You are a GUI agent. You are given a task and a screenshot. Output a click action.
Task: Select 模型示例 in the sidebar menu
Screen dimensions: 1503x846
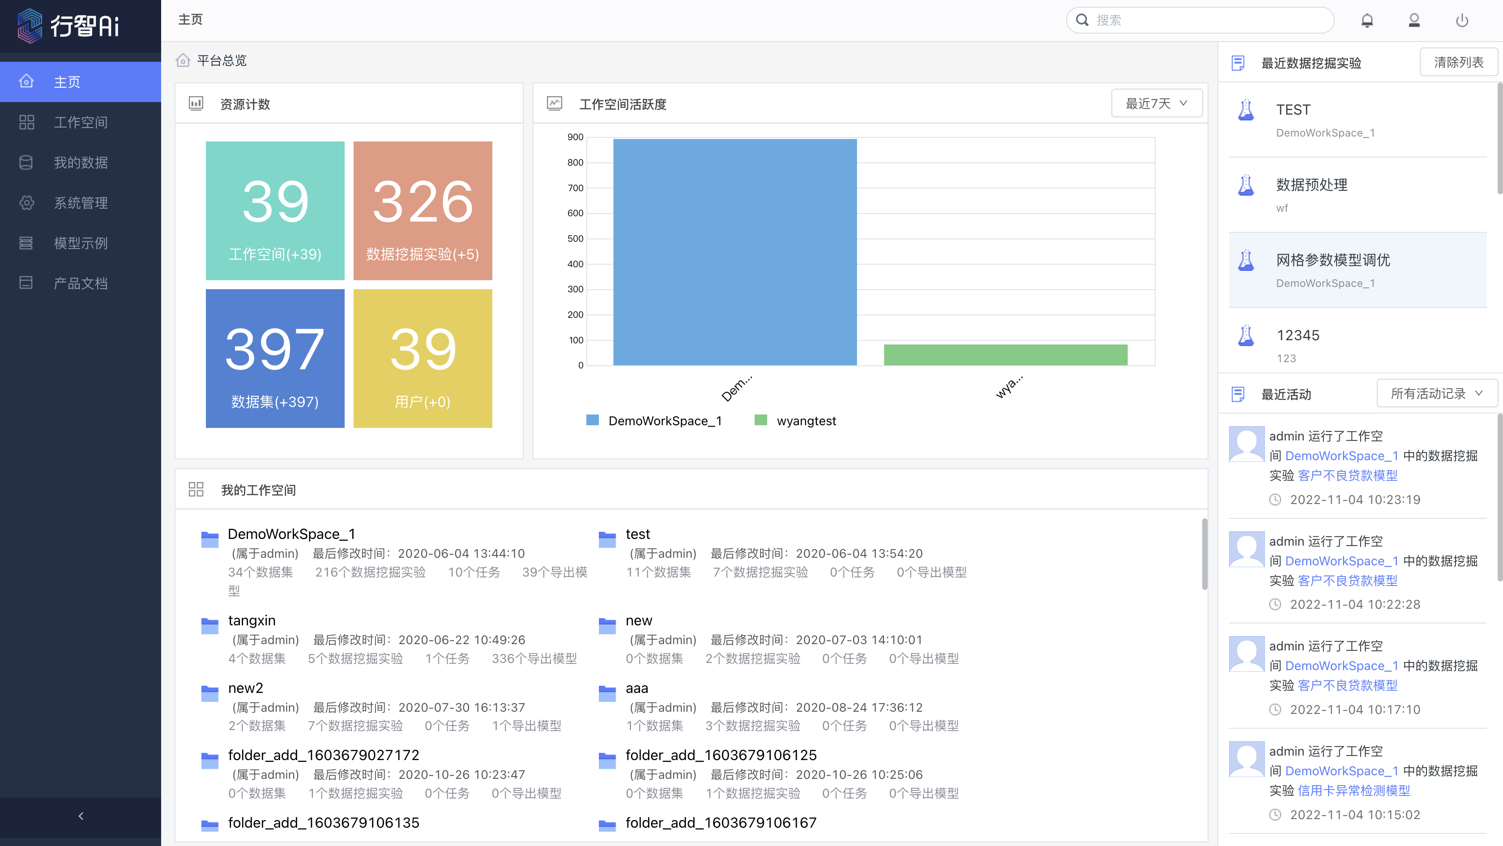click(x=81, y=243)
